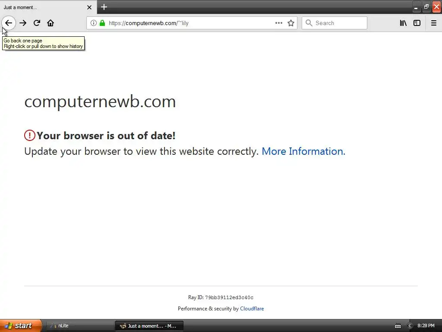Image resolution: width=442 pixels, height=332 pixels.
Task: Click into the Search box
Action: [x=335, y=23]
